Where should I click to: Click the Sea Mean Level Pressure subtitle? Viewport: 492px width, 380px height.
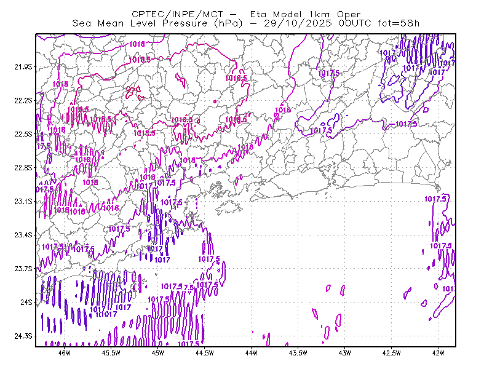tap(245, 23)
